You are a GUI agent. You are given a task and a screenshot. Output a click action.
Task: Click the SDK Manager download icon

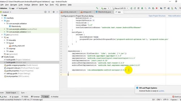tap(176, 8)
